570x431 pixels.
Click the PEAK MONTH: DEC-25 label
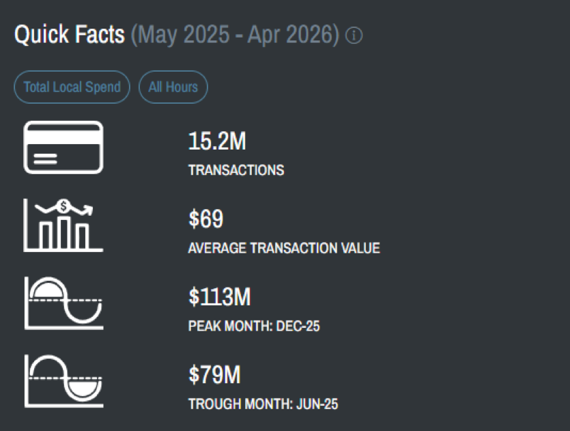[x=254, y=326]
